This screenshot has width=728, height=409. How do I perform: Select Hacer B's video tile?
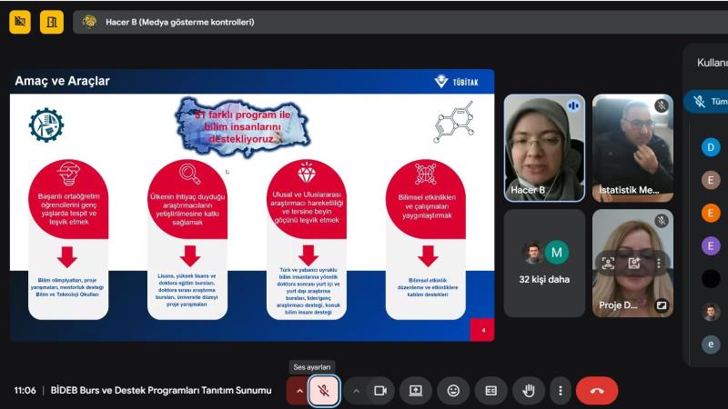coord(544,148)
